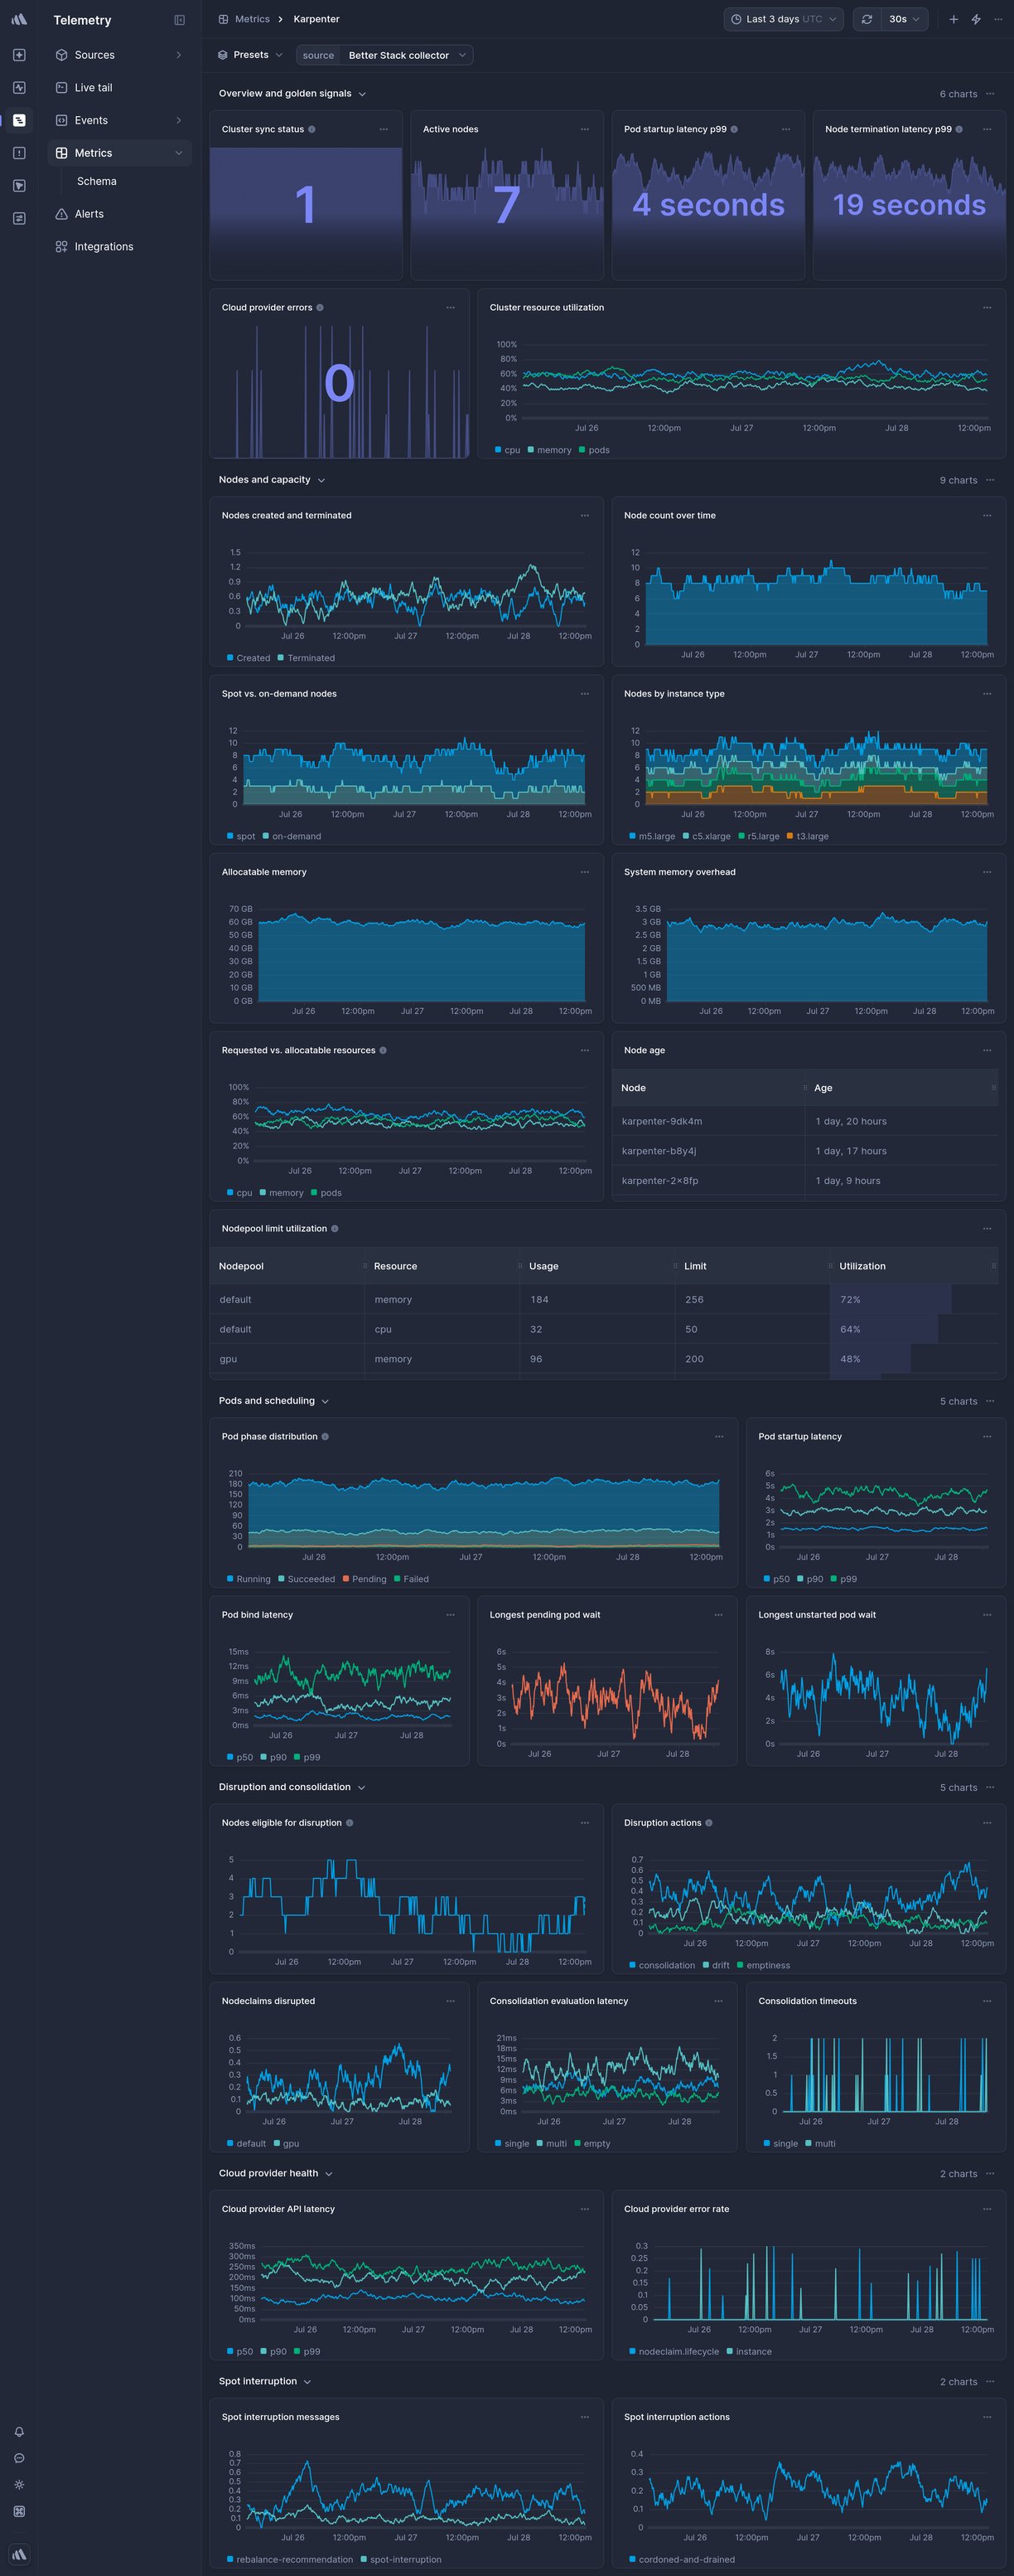This screenshot has width=1014, height=2576.
Task: Open Node termination latency p99 options ellipsis
Action: coord(987,129)
